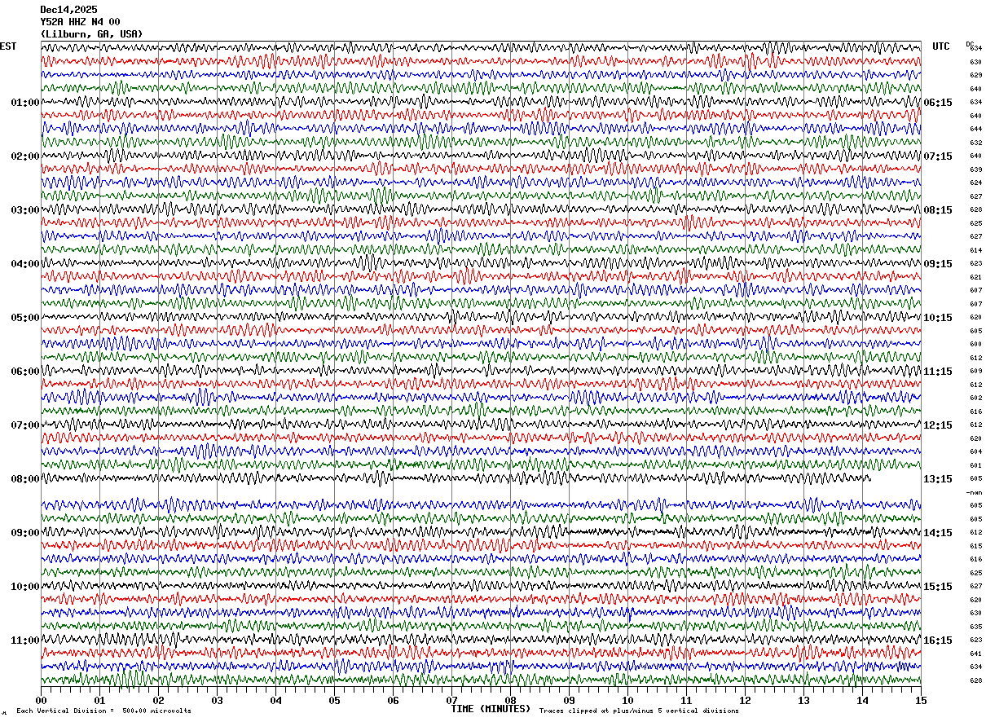Click the '10:00' EST time label
The height and width of the screenshot is (722, 986).
tap(25, 587)
